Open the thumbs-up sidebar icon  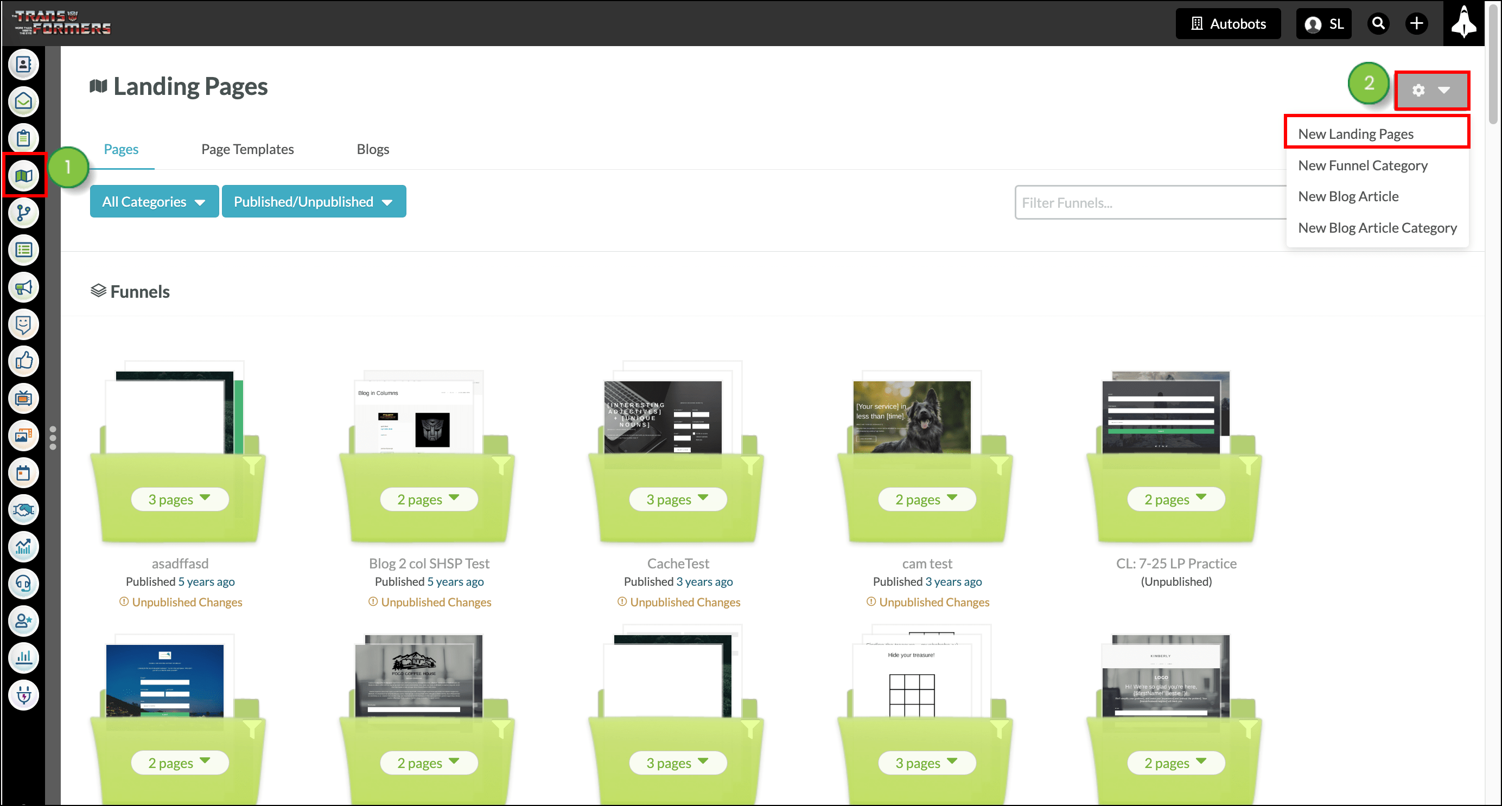pos(23,361)
